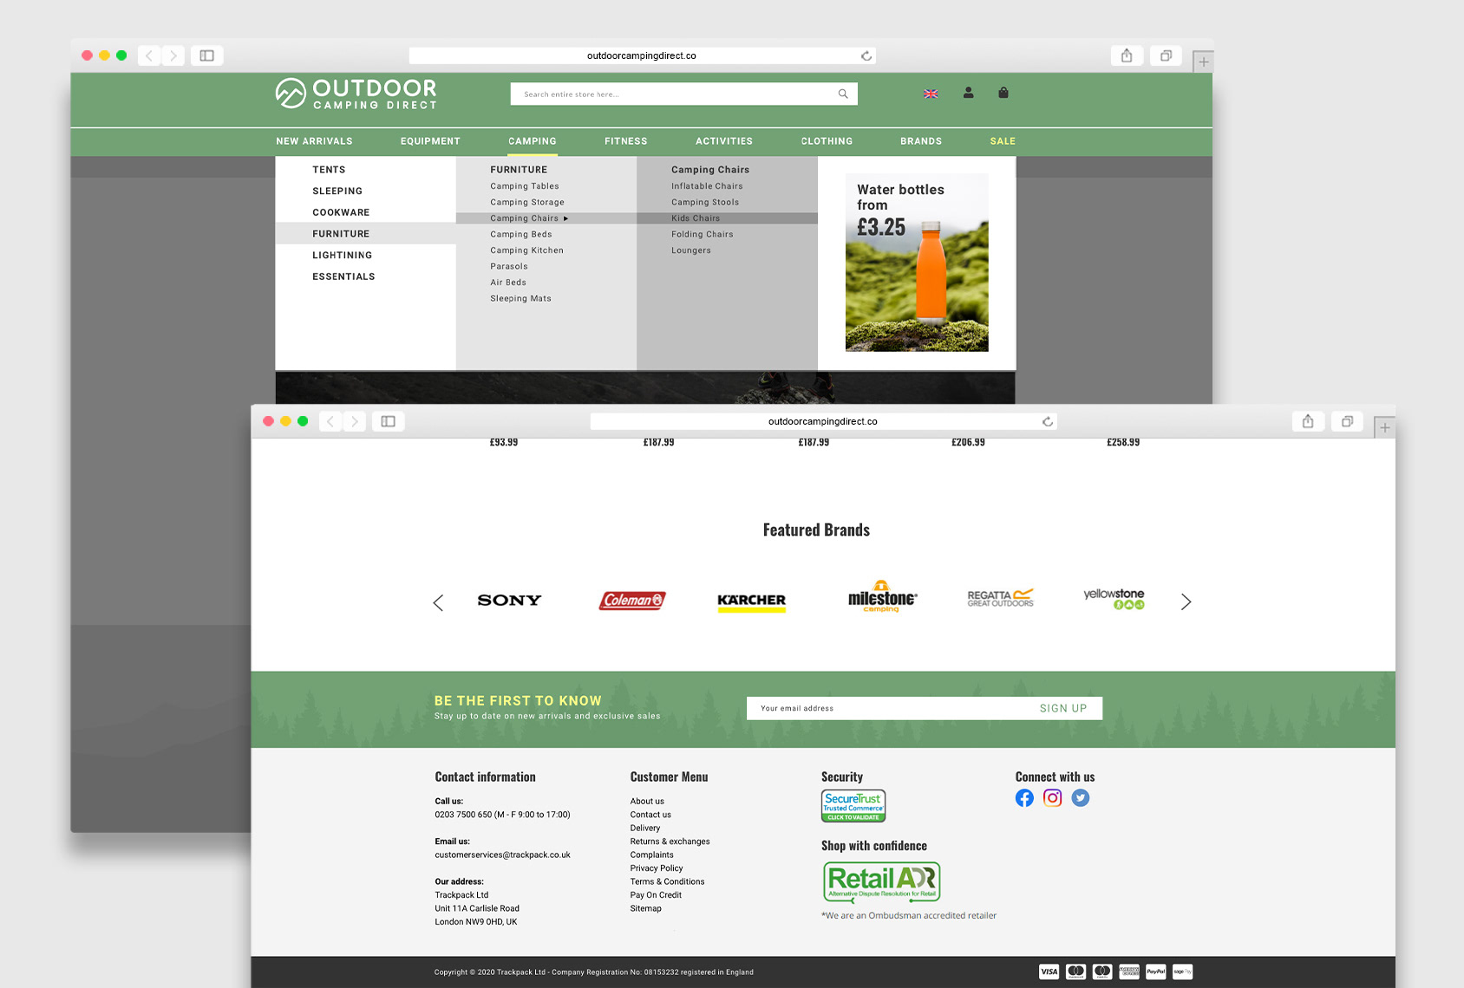The image size is (1464, 988).
Task: Add new tab in front browser window
Action: (x=1385, y=427)
